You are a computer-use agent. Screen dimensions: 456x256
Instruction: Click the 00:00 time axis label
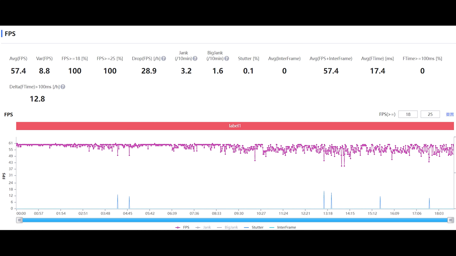pos(21,214)
